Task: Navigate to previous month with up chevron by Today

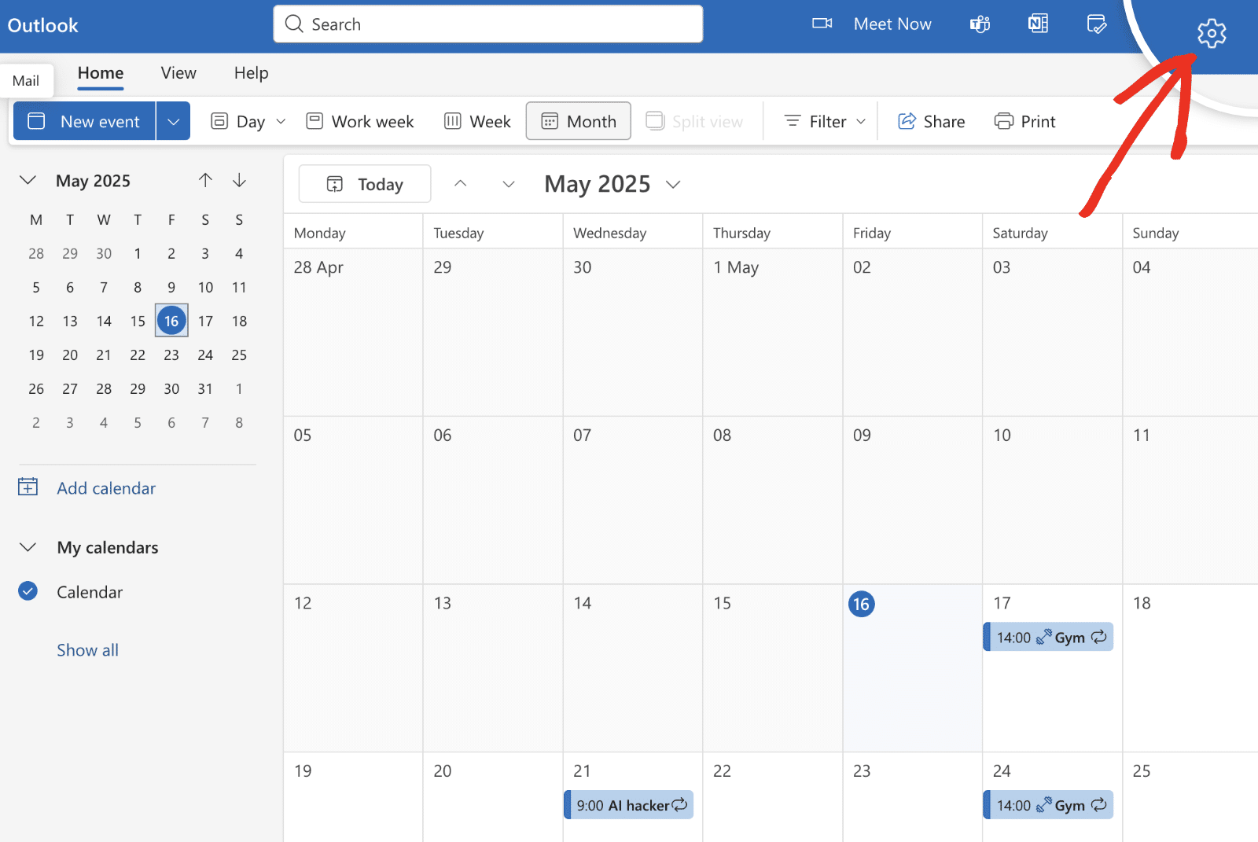Action: 461,183
